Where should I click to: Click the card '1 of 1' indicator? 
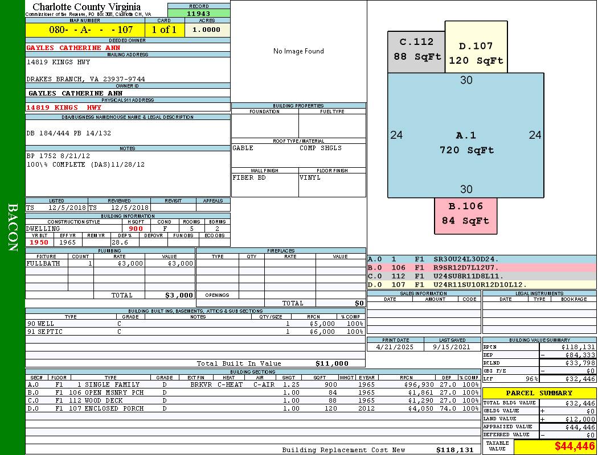(x=164, y=30)
